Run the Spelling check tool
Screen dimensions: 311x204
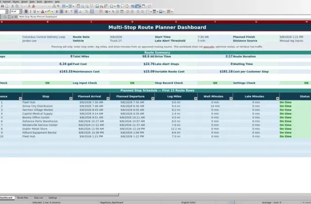point(58,6)
